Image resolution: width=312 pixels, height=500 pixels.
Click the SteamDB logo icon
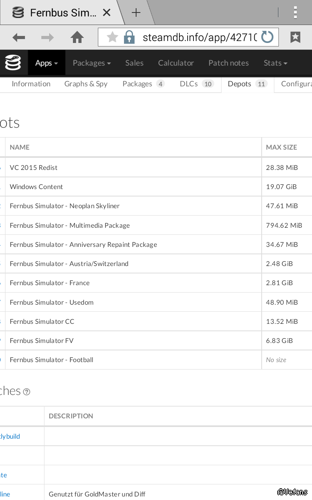[x=13, y=62]
